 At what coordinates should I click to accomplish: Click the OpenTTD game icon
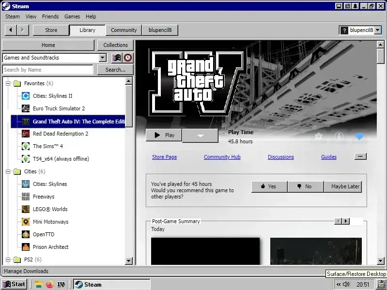[x=26, y=234]
